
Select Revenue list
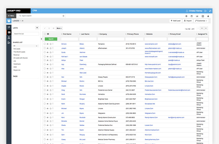pyautogui.click(x=16, y=55)
